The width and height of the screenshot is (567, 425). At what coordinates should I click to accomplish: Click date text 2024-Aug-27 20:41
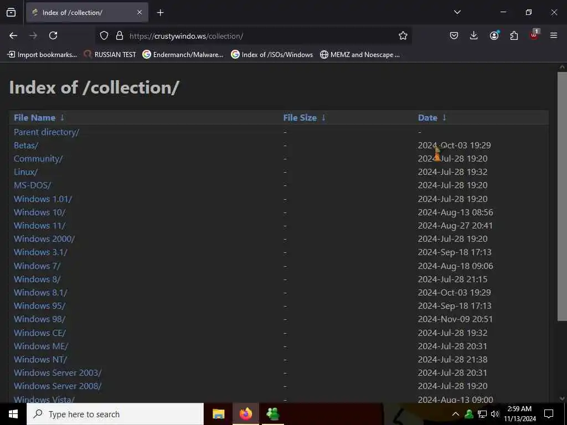coord(455,226)
